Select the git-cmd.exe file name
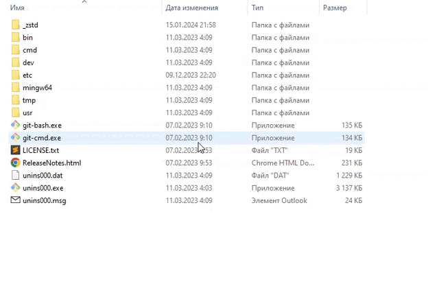428x295 pixels. (42, 138)
